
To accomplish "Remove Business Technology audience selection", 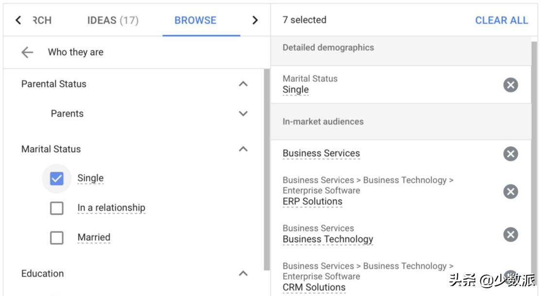I will (510, 235).
